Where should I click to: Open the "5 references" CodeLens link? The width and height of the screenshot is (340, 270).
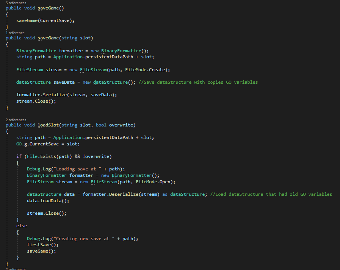point(16,3)
